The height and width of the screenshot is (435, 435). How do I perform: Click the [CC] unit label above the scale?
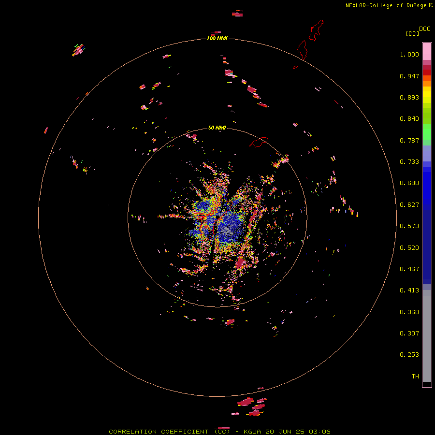coord(412,33)
